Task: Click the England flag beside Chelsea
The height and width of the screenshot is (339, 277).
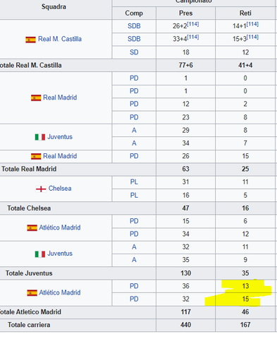Action: pyautogui.click(x=41, y=189)
